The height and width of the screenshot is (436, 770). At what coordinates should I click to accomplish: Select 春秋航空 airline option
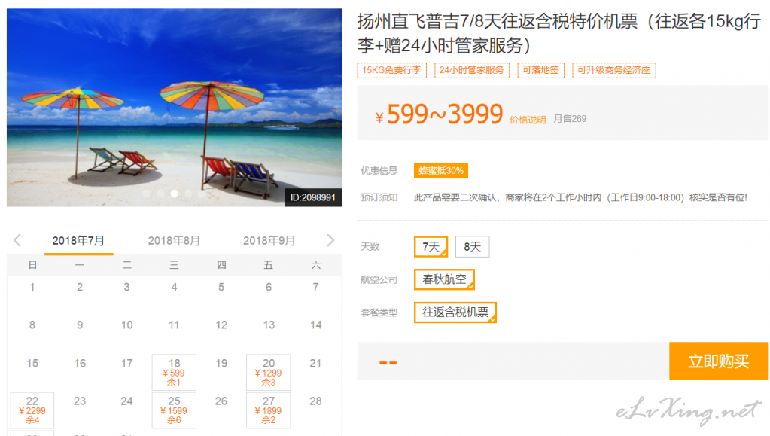tap(444, 279)
